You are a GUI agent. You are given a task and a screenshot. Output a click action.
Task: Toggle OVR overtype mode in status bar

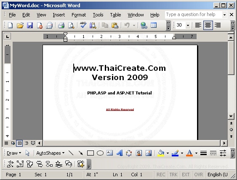point(198,175)
